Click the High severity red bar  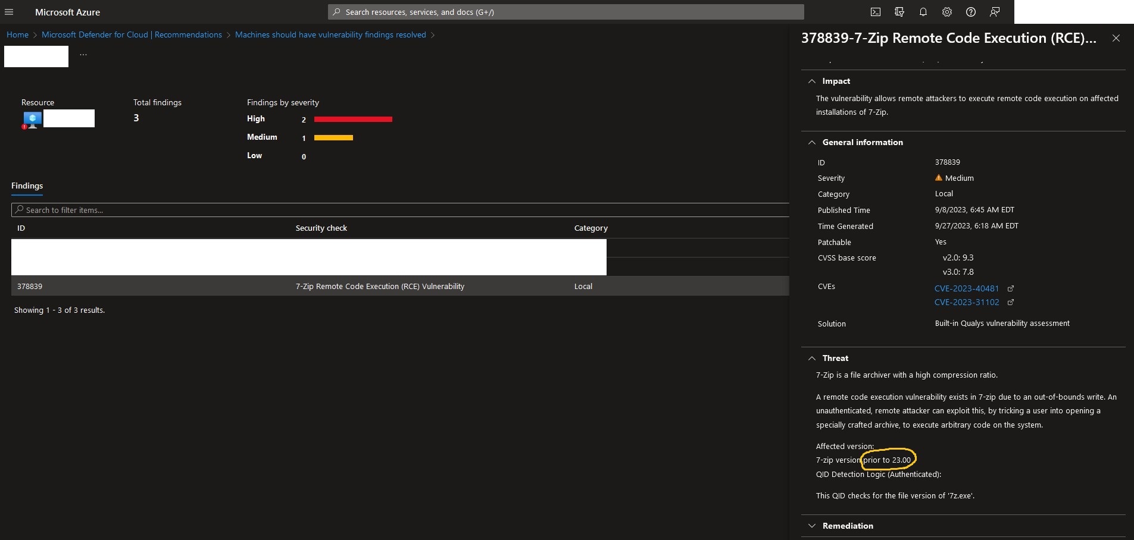tap(352, 119)
